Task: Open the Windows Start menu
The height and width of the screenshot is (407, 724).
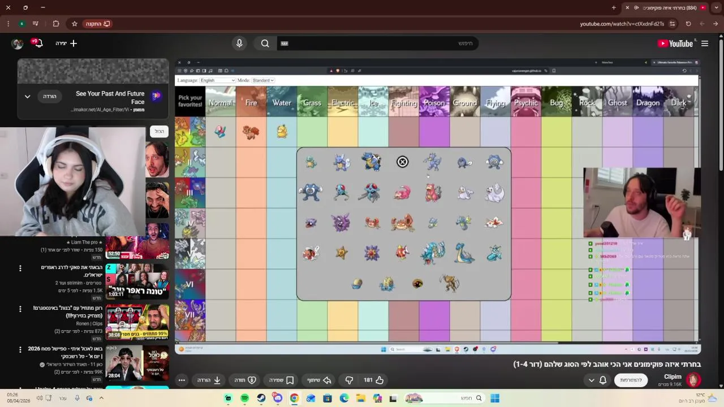Action: click(x=495, y=398)
